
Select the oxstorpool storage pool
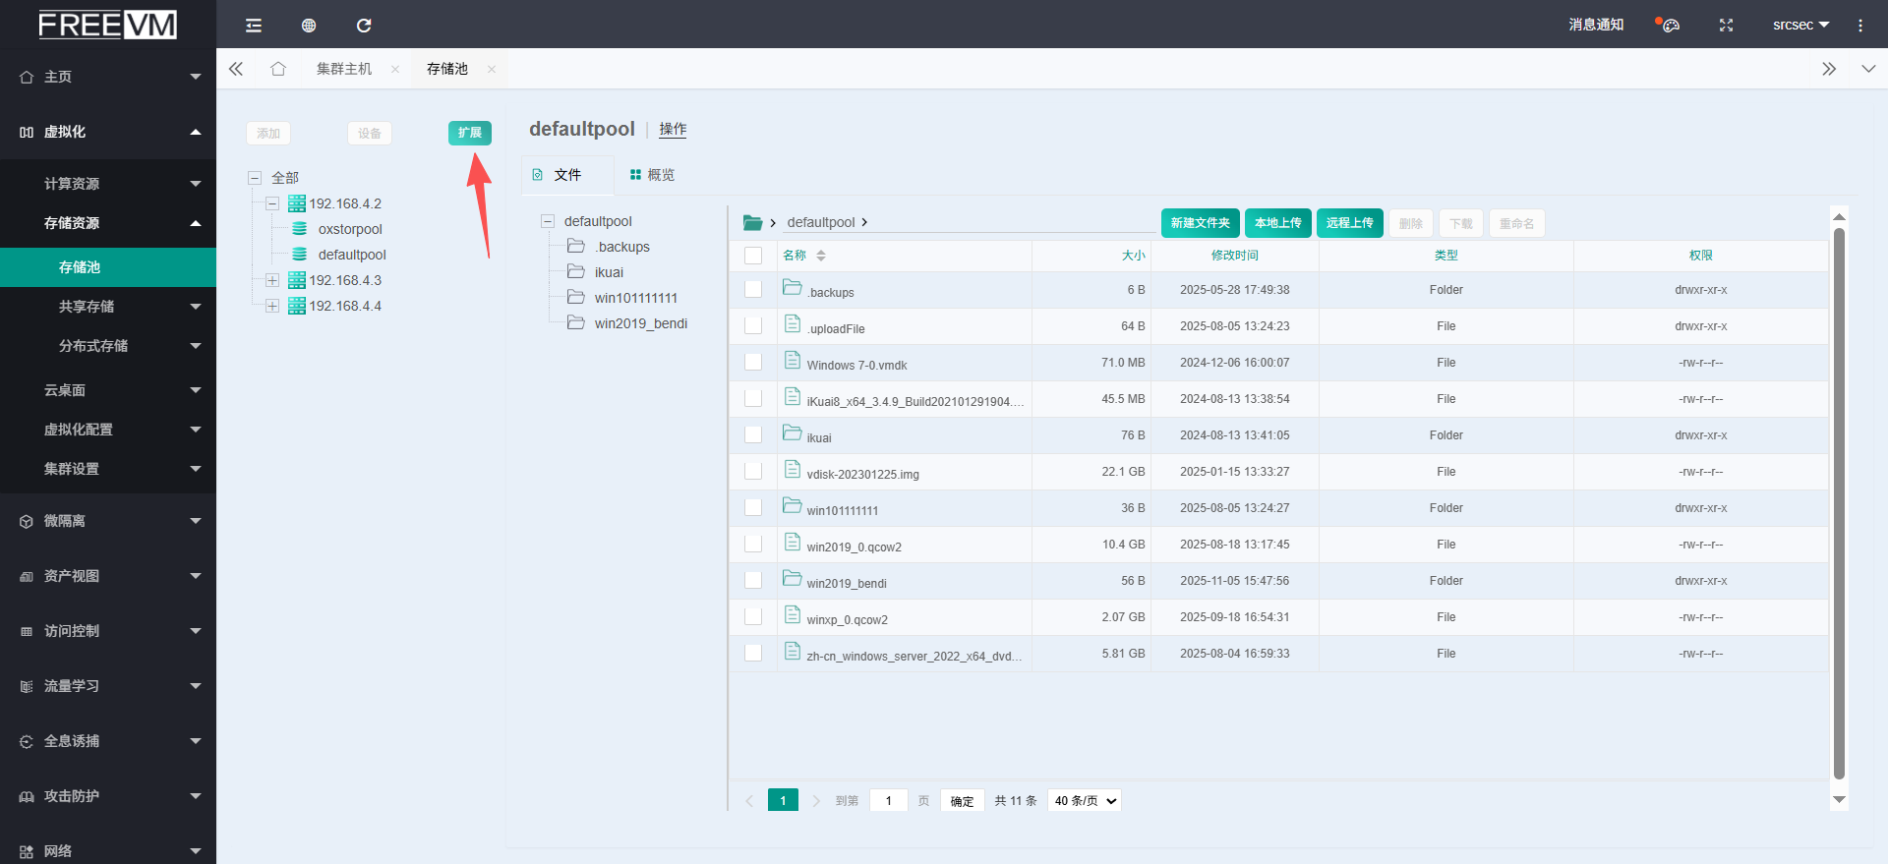(x=349, y=229)
